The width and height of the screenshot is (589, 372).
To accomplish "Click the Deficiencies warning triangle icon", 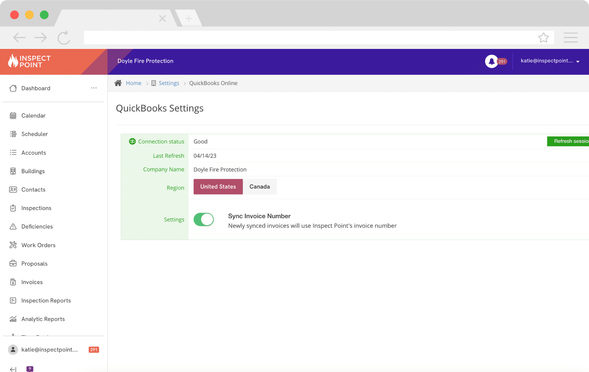I will (x=13, y=226).
